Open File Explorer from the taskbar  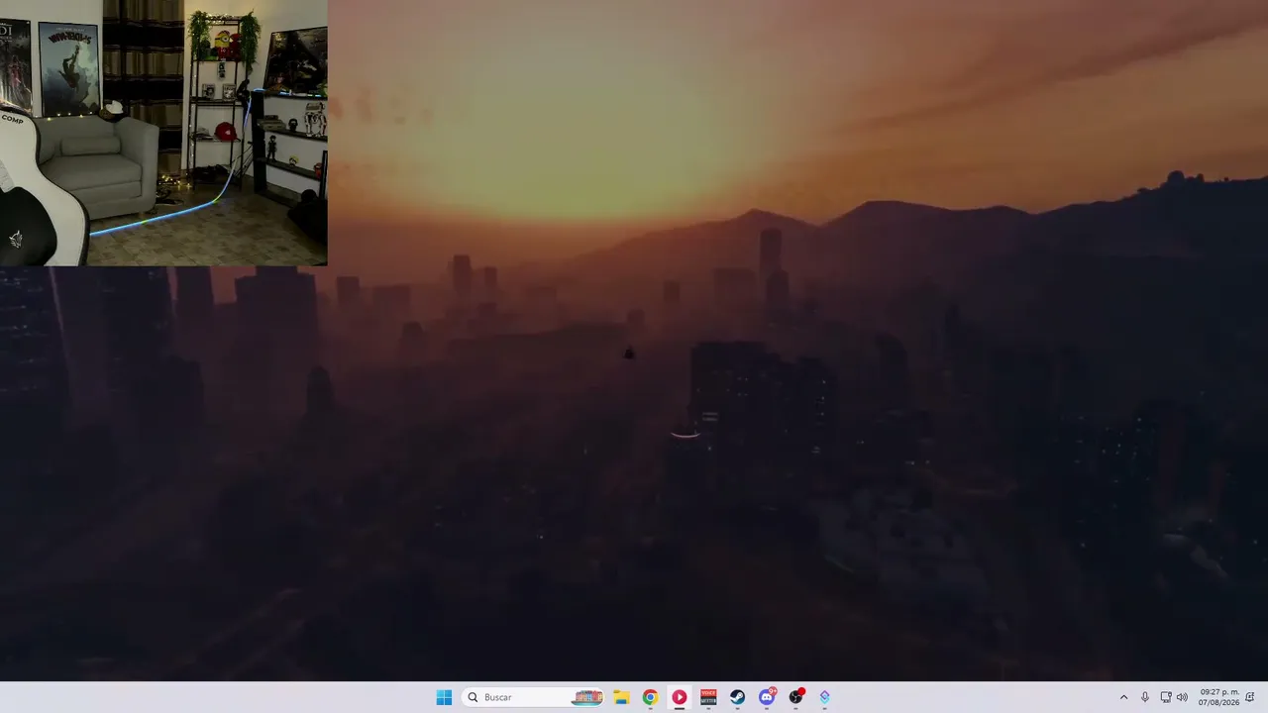tap(621, 697)
